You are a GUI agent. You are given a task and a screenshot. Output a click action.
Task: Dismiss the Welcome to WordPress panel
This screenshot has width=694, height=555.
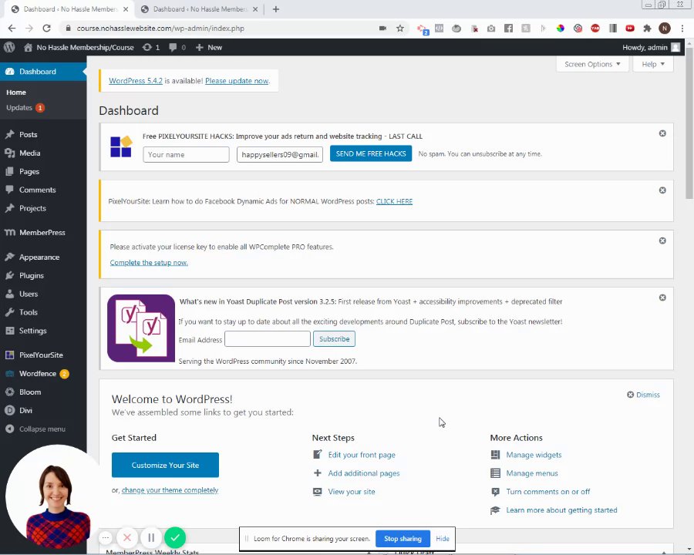(644, 395)
